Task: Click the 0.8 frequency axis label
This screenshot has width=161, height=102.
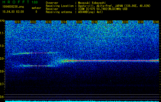Action: coord(2,71)
